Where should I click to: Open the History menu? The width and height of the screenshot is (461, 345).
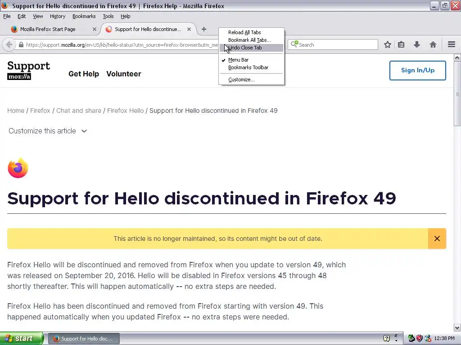(58, 16)
